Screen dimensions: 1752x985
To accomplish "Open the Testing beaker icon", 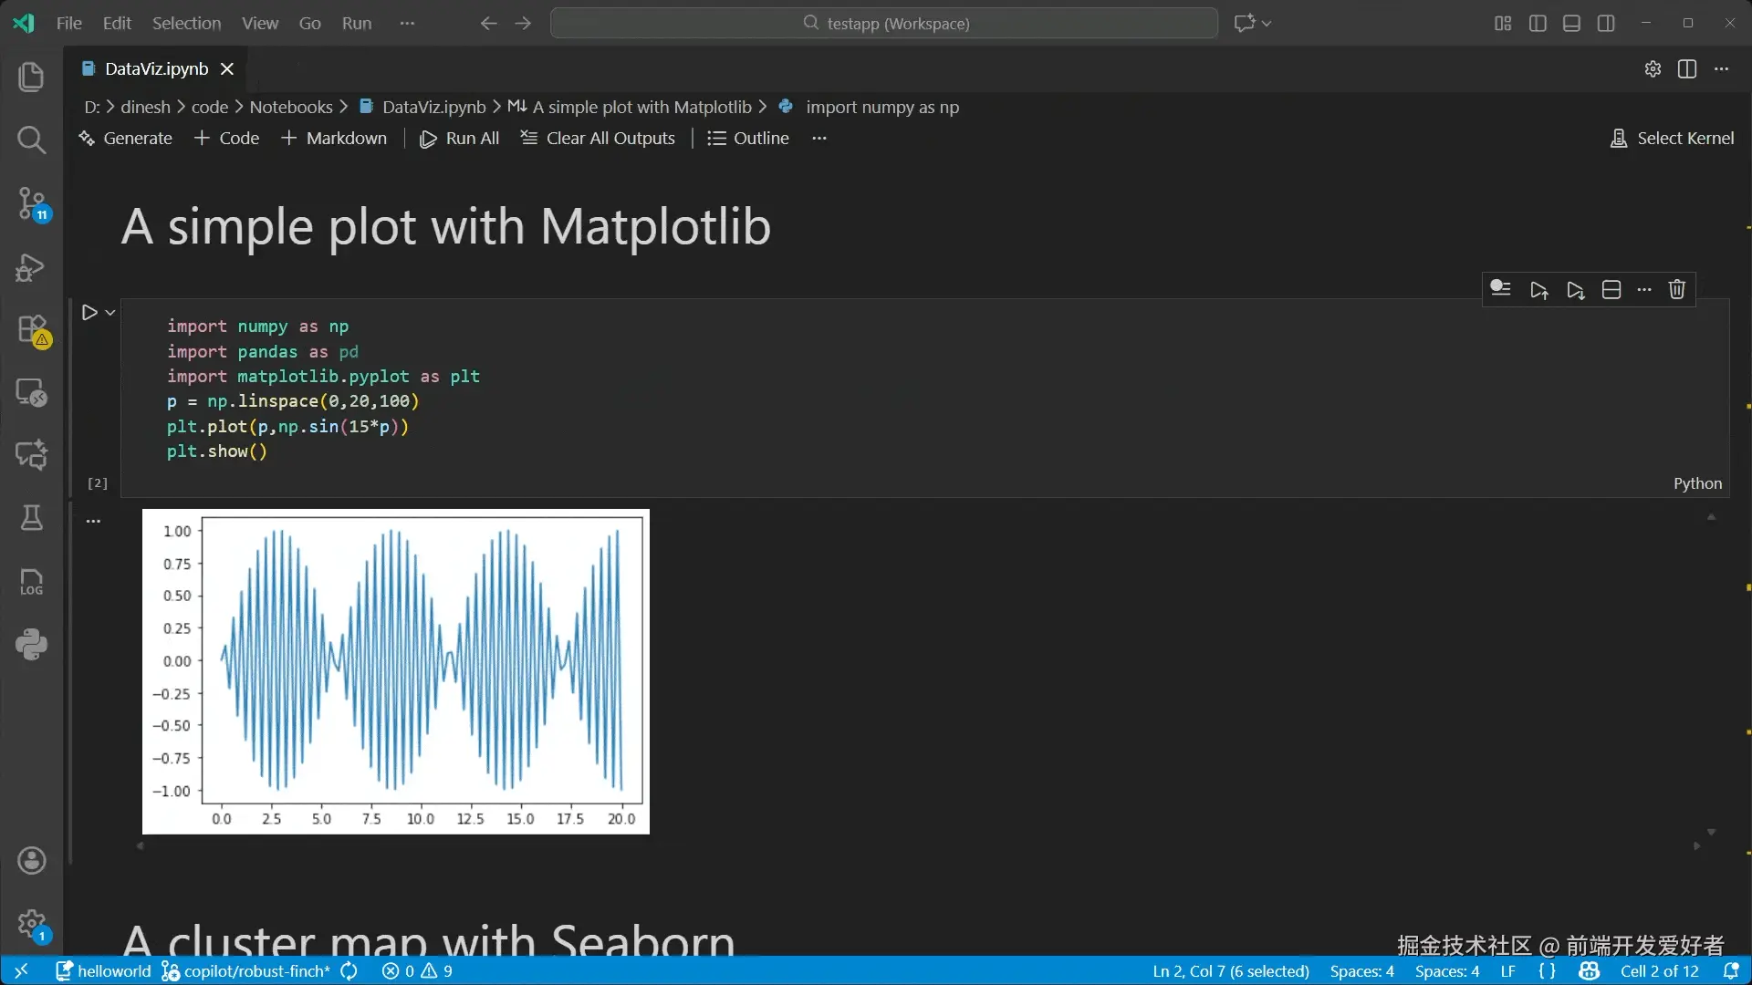I will pyautogui.click(x=31, y=518).
